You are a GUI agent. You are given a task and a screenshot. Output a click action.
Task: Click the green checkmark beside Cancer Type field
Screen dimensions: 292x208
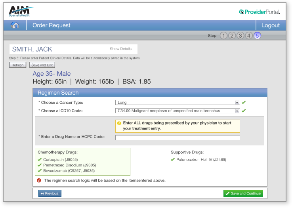coord(244,102)
